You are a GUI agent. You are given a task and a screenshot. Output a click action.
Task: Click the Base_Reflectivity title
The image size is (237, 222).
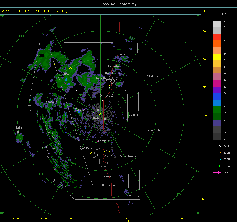pyautogui.click(x=118, y=4)
